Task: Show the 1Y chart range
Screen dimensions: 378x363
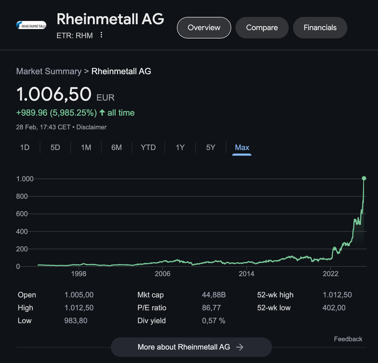Action: 180,147
